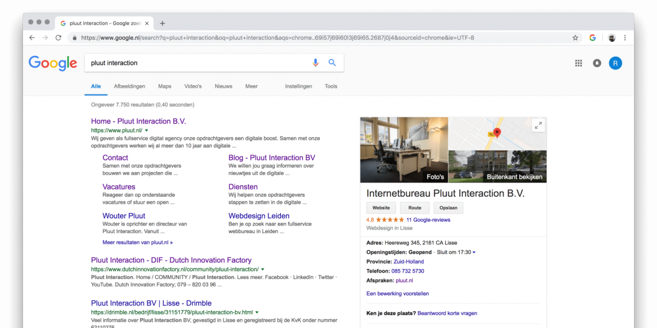657x328 pixels.
Task: Open the Instellingen menu
Action: coord(298,86)
